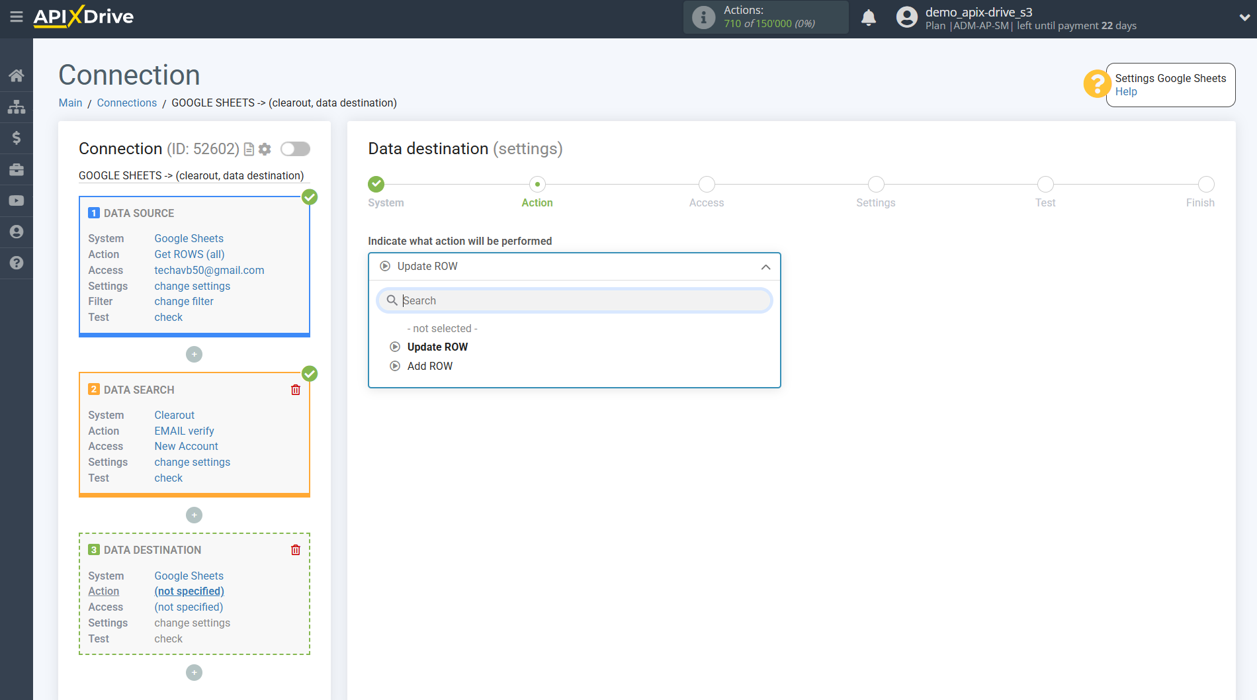The image size is (1257, 700).
Task: Expand the user account menu chevron
Action: point(1244,18)
